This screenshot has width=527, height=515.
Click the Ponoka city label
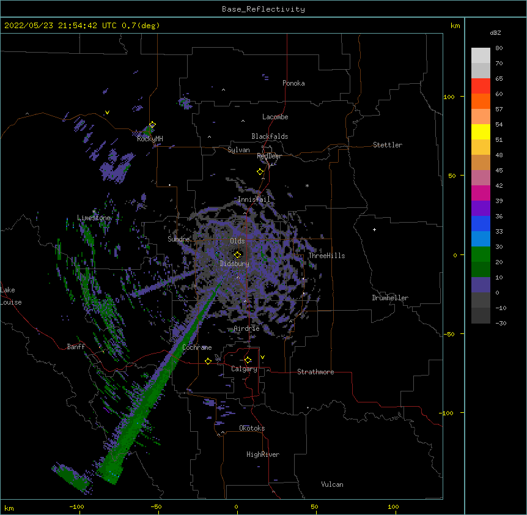click(293, 83)
